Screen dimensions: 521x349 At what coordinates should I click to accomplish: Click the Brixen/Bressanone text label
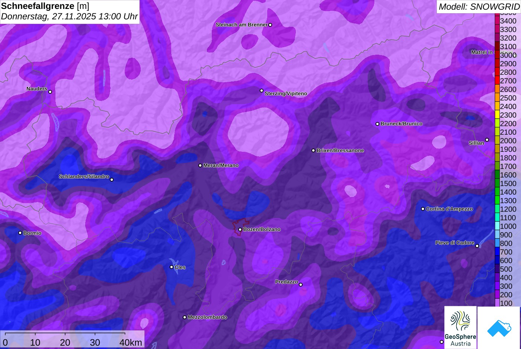[340, 151]
